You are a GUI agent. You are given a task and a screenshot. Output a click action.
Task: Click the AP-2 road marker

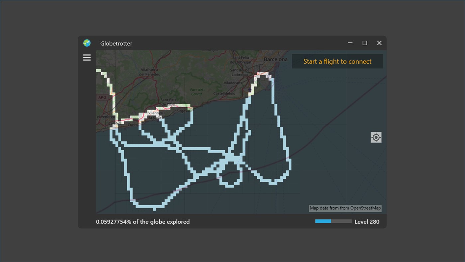[102, 98]
